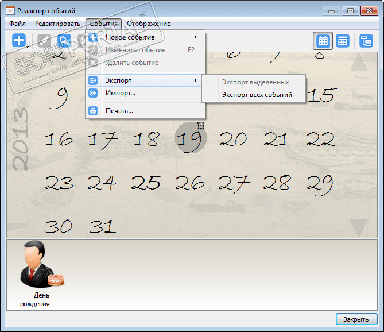Choose Изменить событие menu entry

(x=146, y=50)
